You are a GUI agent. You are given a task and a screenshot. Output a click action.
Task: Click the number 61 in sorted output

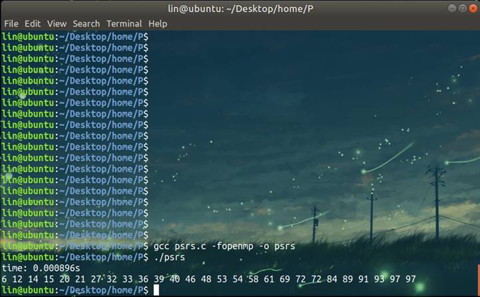(269, 279)
